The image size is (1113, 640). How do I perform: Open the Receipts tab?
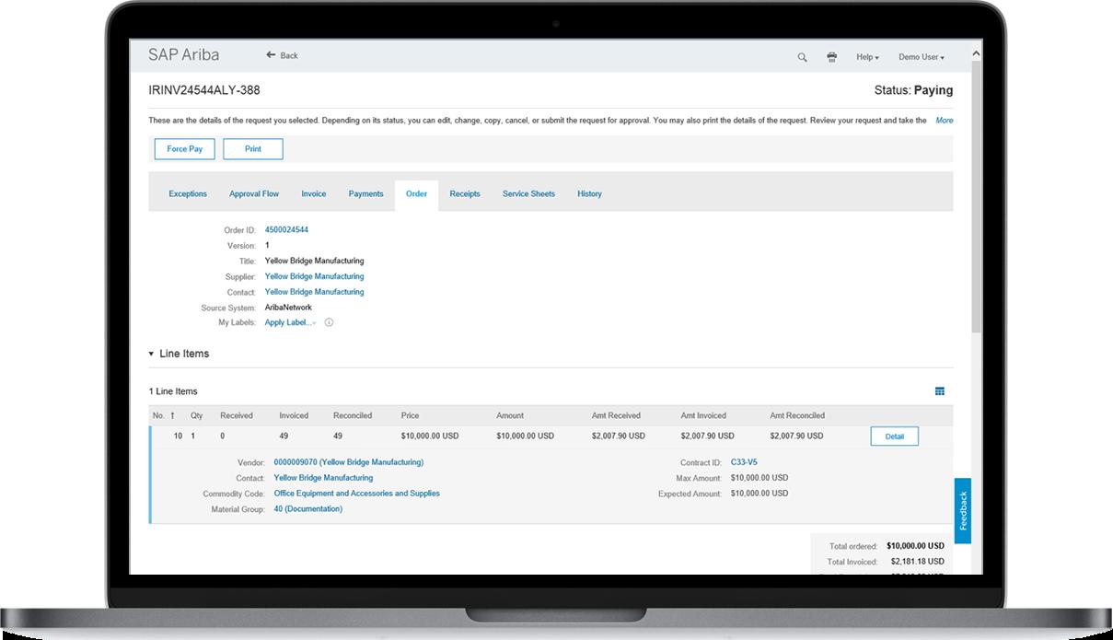[465, 194]
